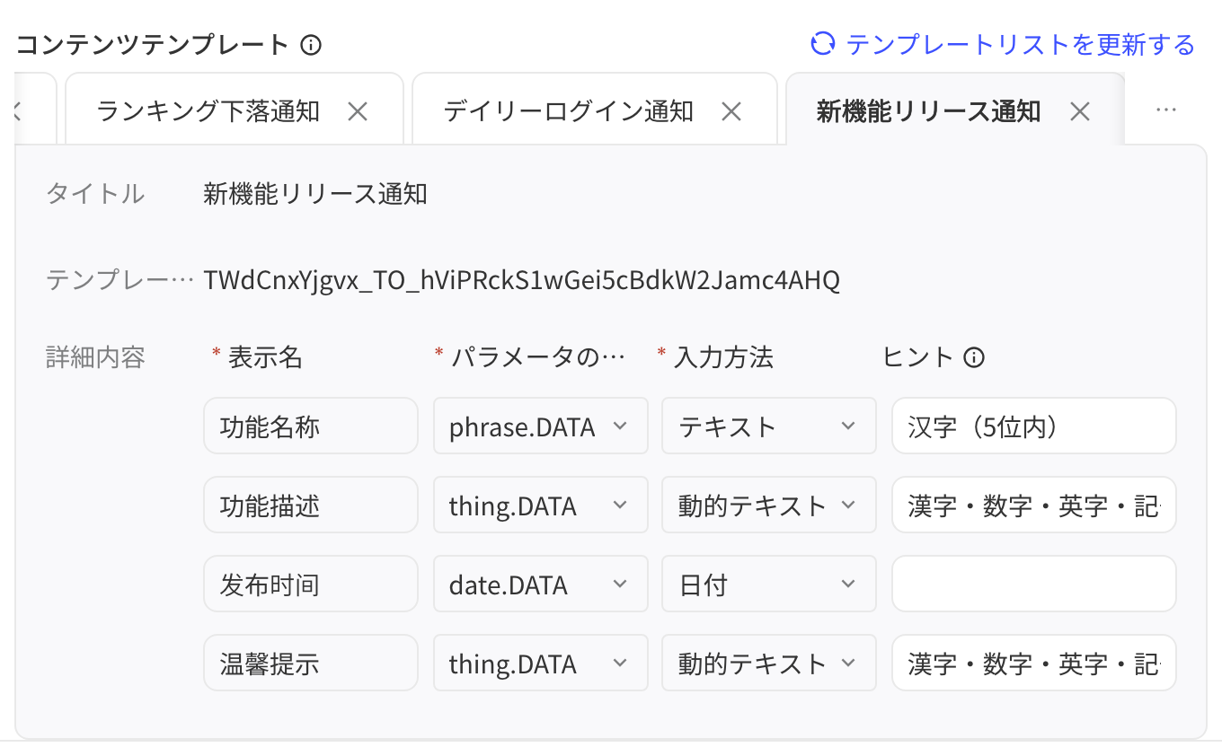
Task: Click the 功能名称 display name field
Action: click(x=311, y=426)
